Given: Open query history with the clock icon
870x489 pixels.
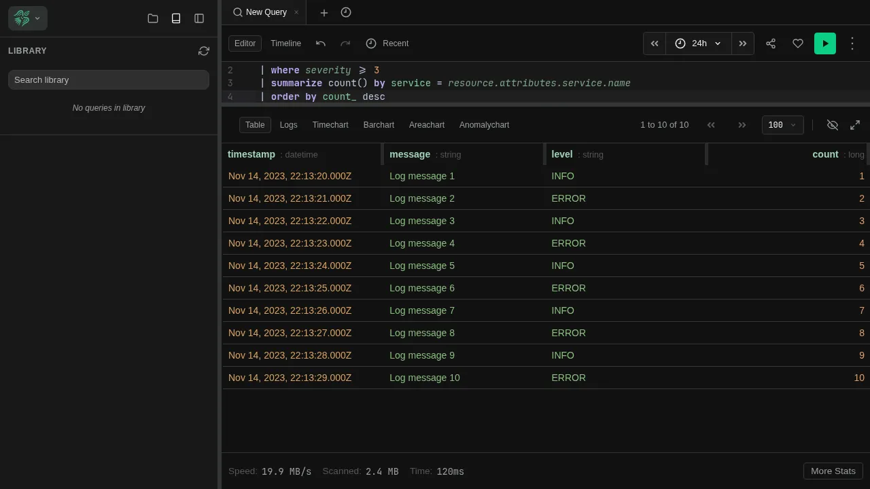Looking at the screenshot, I should [346, 12].
